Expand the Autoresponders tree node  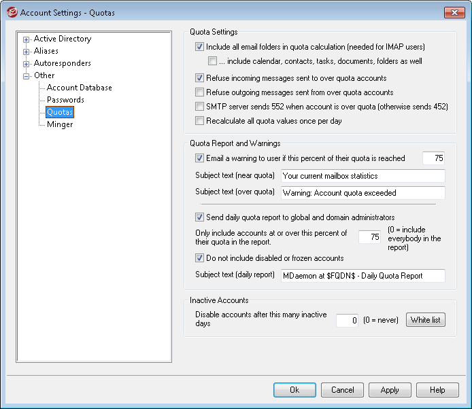(x=27, y=64)
